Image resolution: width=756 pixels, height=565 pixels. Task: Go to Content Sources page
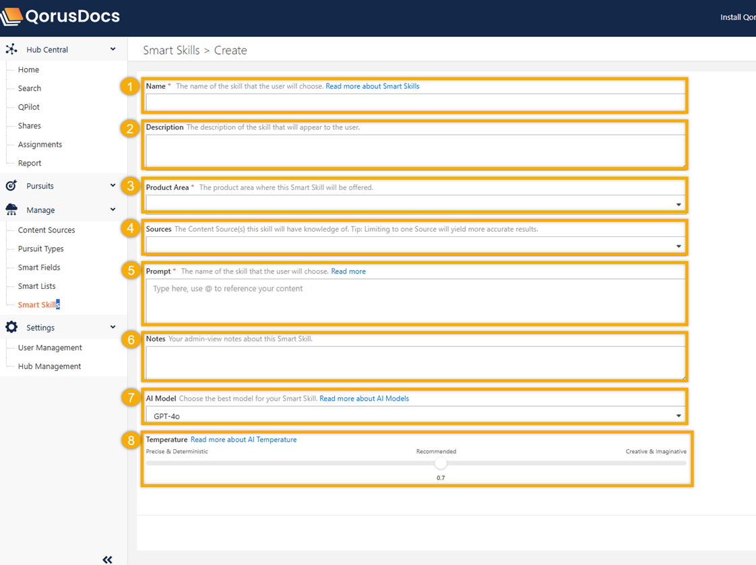click(46, 230)
